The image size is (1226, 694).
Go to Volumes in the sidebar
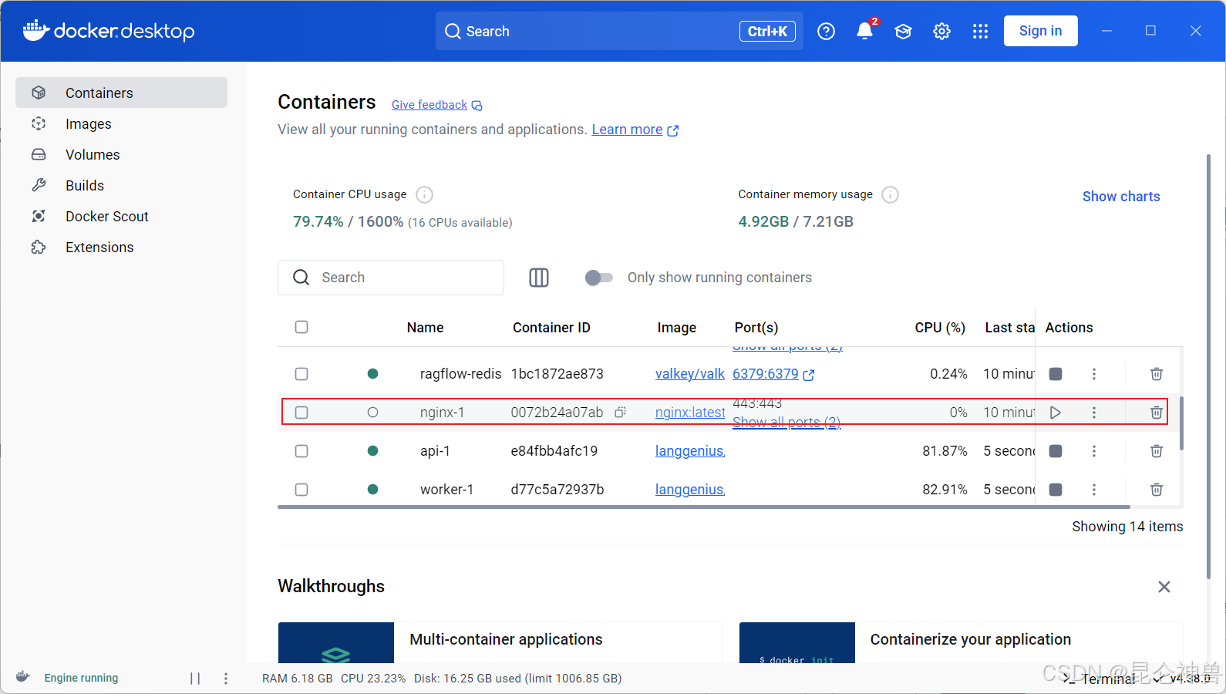click(121, 154)
